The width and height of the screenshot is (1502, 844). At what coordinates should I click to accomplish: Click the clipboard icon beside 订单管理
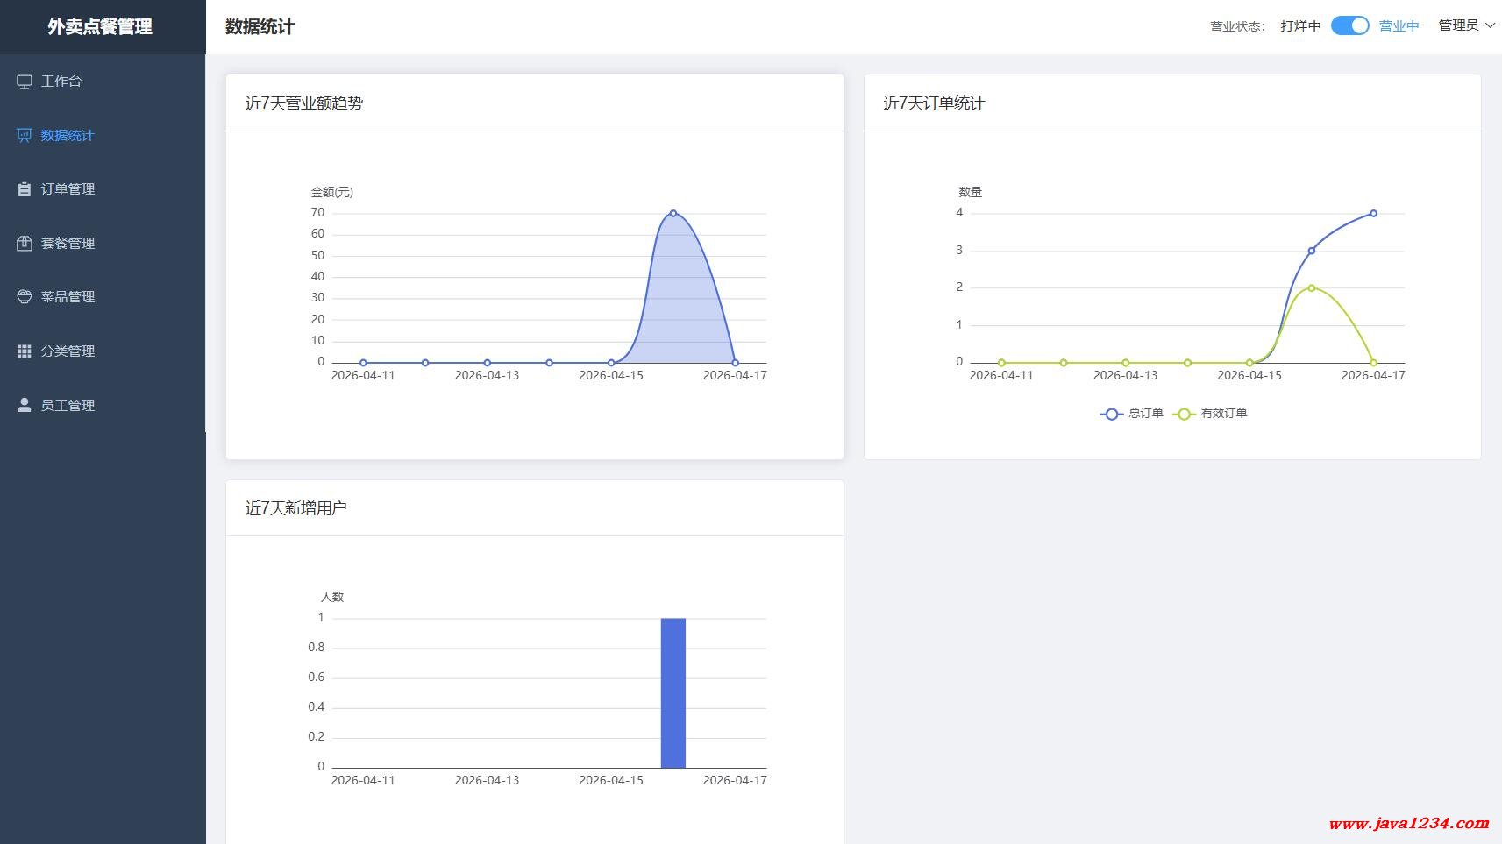click(x=25, y=189)
